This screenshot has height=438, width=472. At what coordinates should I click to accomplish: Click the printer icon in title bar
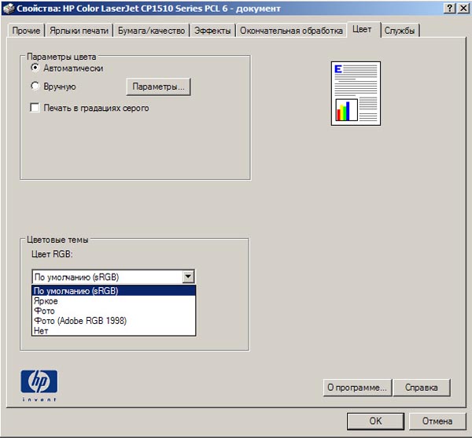pyautogui.click(x=9, y=8)
